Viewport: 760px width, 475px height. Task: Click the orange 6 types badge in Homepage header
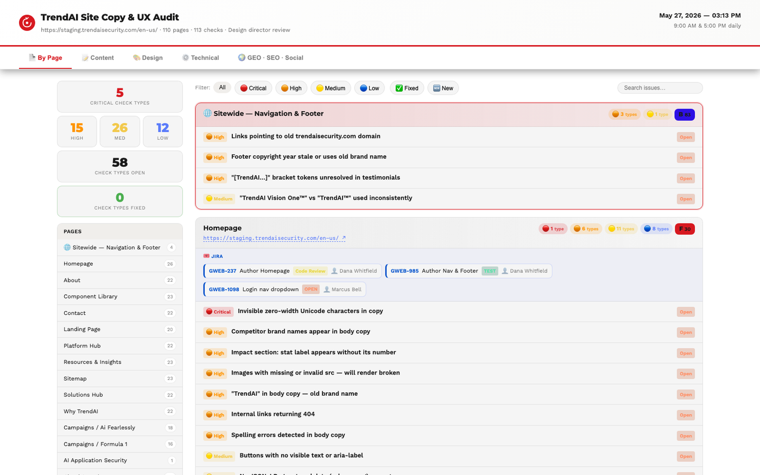[x=586, y=229]
